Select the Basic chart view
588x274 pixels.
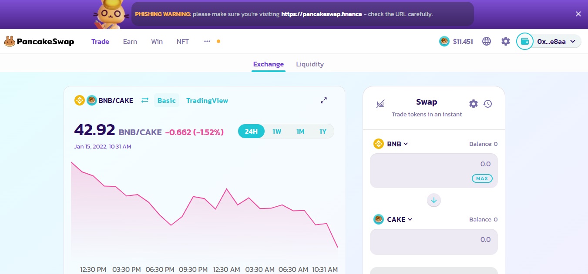tap(167, 100)
